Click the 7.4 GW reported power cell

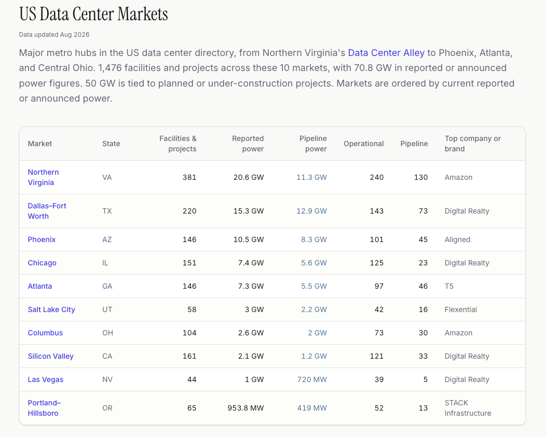[x=251, y=263]
